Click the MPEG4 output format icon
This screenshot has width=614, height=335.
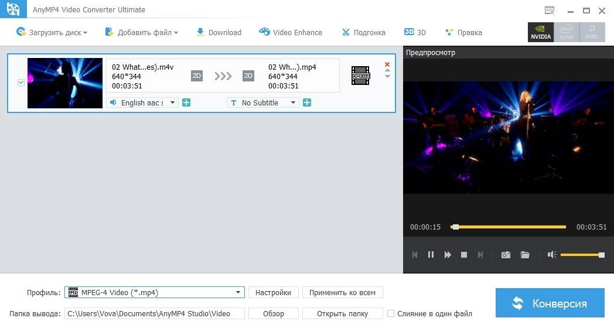361,76
